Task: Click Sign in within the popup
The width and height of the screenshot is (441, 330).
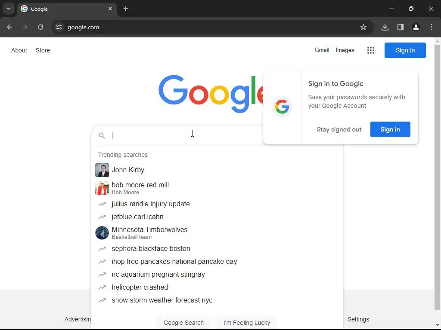Action: click(x=390, y=129)
